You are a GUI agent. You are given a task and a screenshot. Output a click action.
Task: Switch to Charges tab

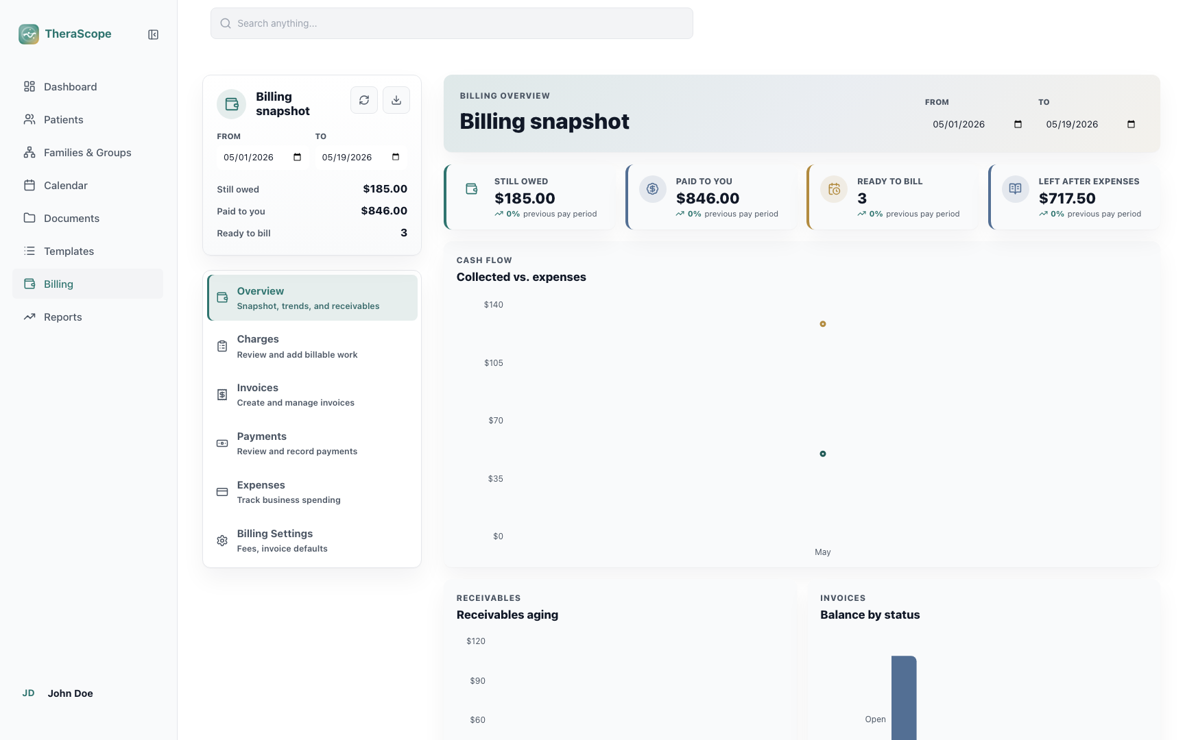312,346
